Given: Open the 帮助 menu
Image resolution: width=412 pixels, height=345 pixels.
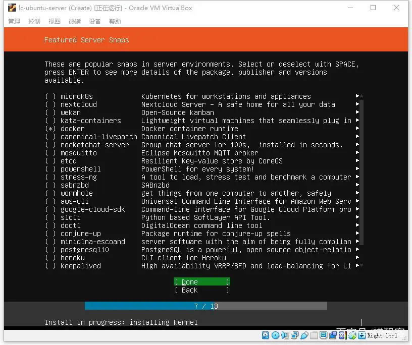Looking at the screenshot, I should click(115, 22).
